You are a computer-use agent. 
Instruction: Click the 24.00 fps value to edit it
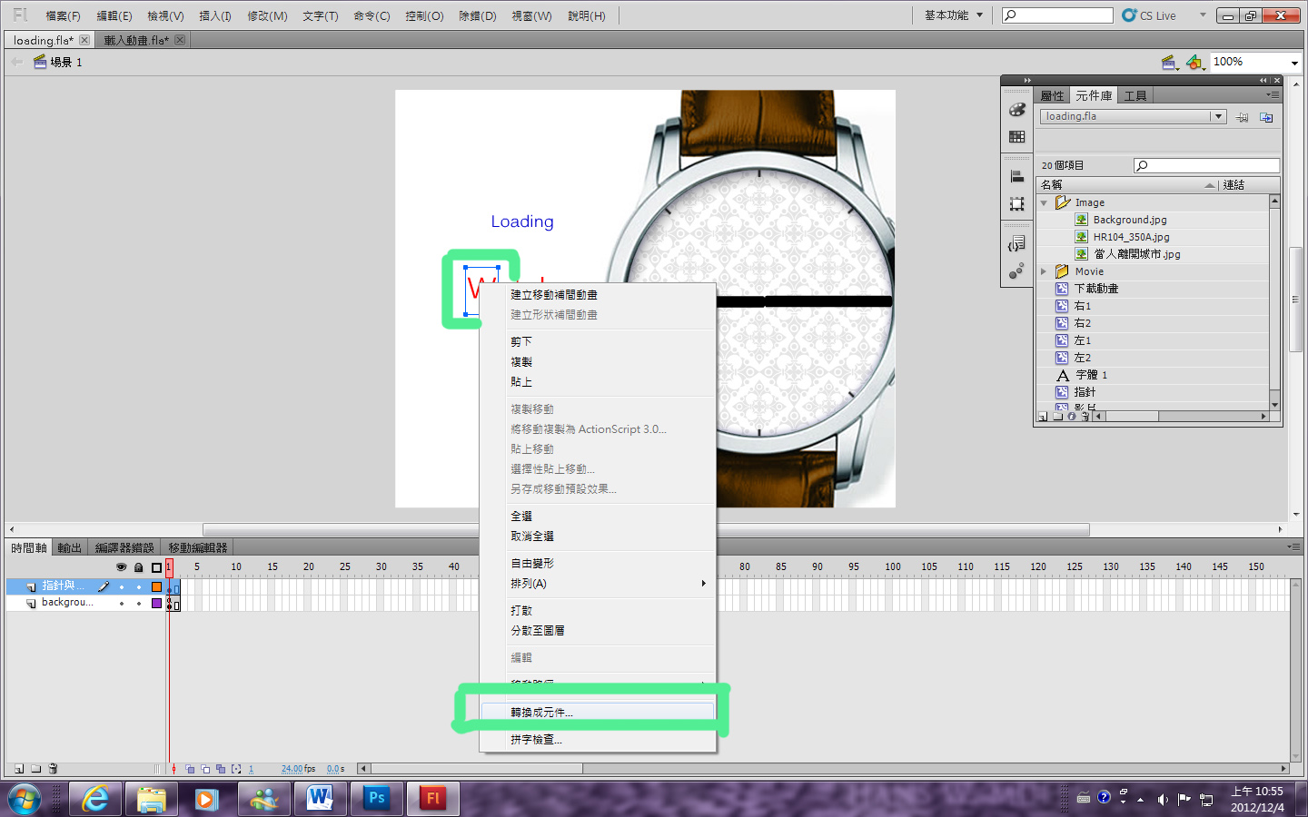click(x=292, y=768)
